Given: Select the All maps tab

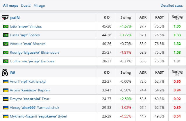Looking at the screenshot, I should 11,6.
